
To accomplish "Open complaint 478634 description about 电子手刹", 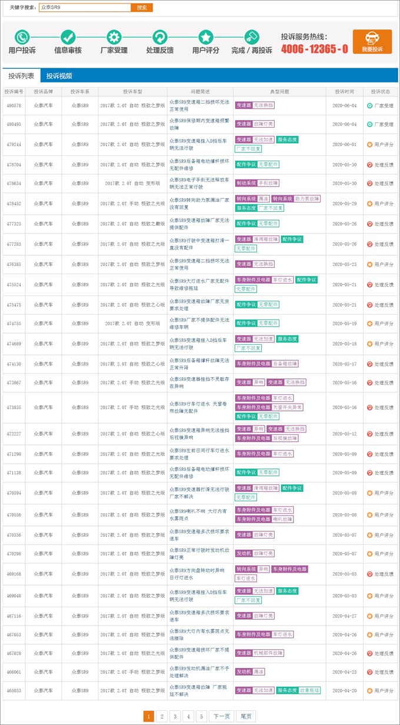I will (199, 183).
